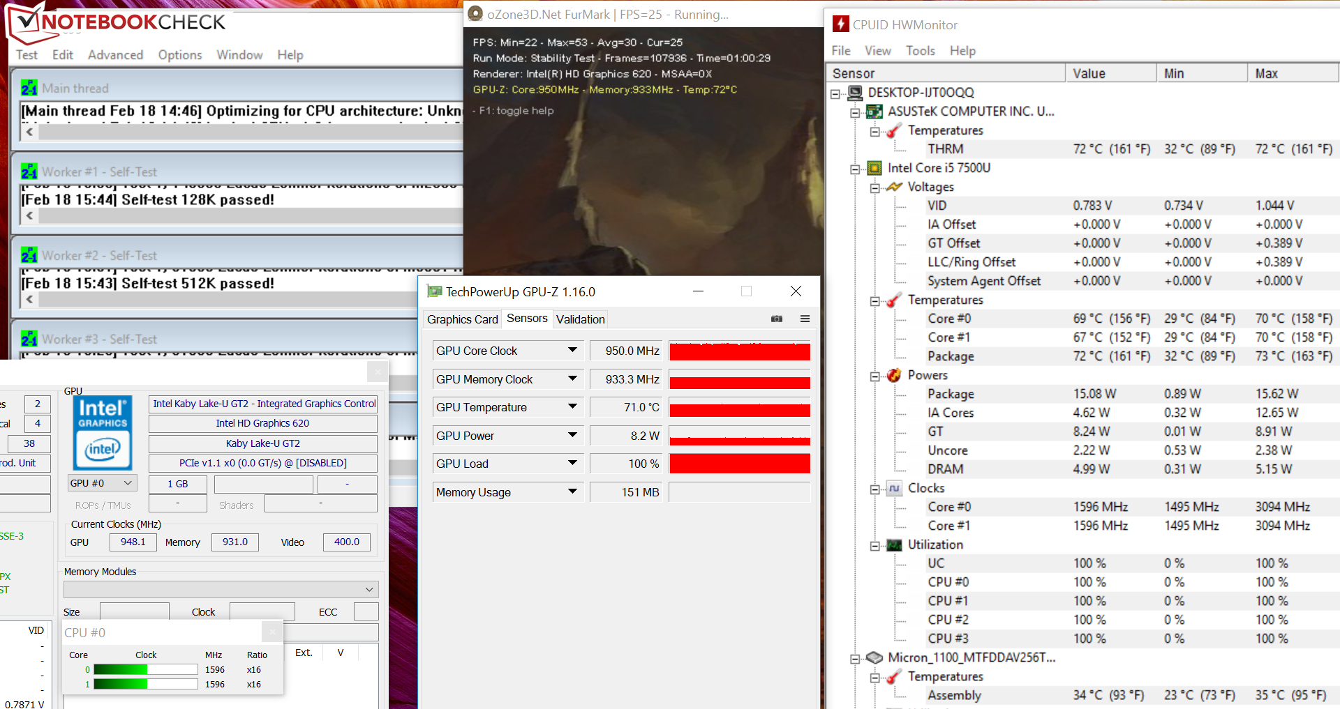The image size is (1340, 709).
Task: Collapse the ASUSTeK COMPUTER INC. node
Action: (855, 112)
